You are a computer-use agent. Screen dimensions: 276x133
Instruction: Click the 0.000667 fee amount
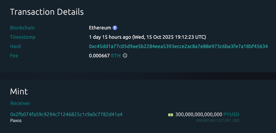[99, 56]
